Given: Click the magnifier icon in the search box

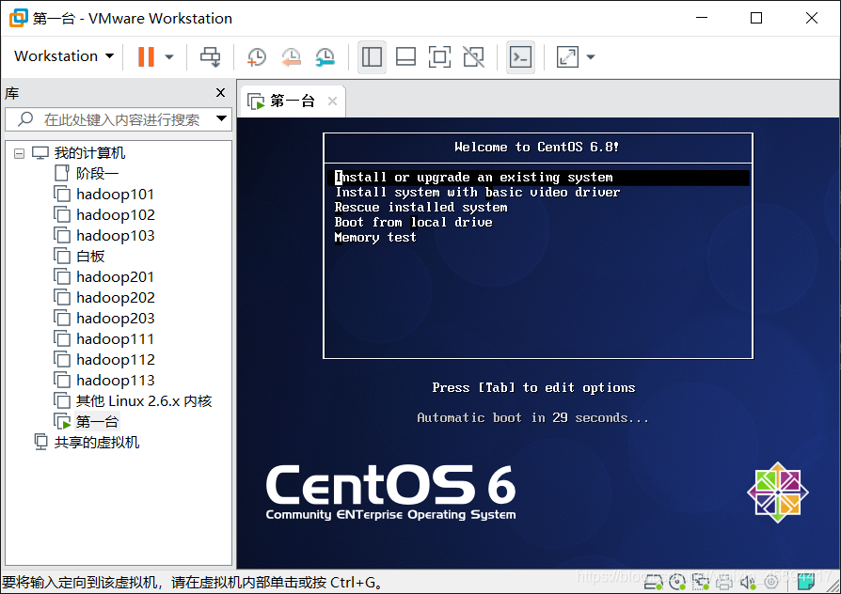Looking at the screenshot, I should coord(25,119).
